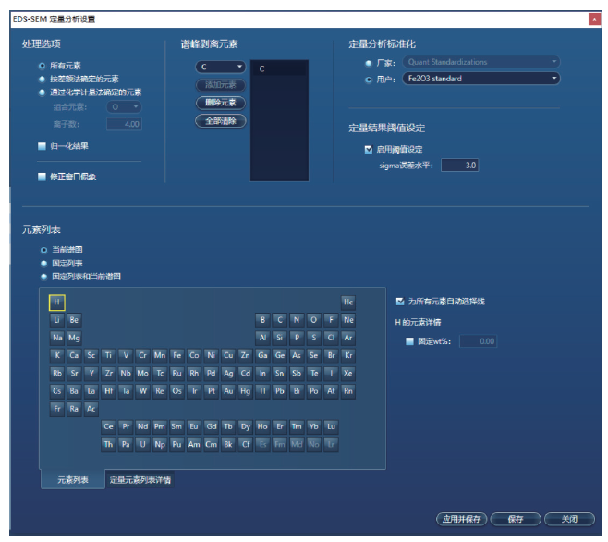Switch to the 元素列表 tab

tap(70, 480)
